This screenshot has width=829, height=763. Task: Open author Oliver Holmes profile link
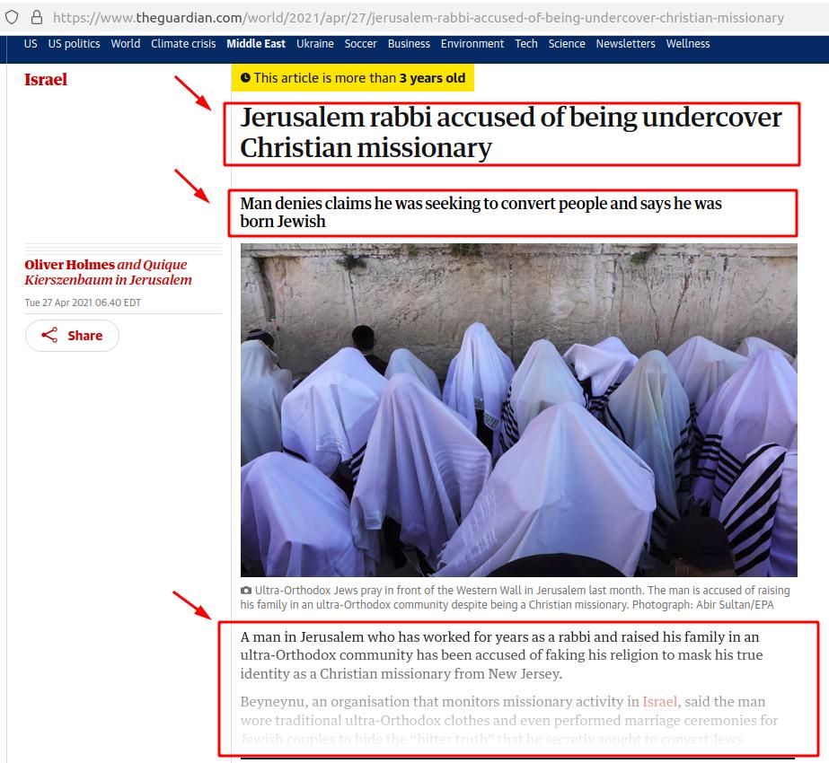(x=69, y=264)
